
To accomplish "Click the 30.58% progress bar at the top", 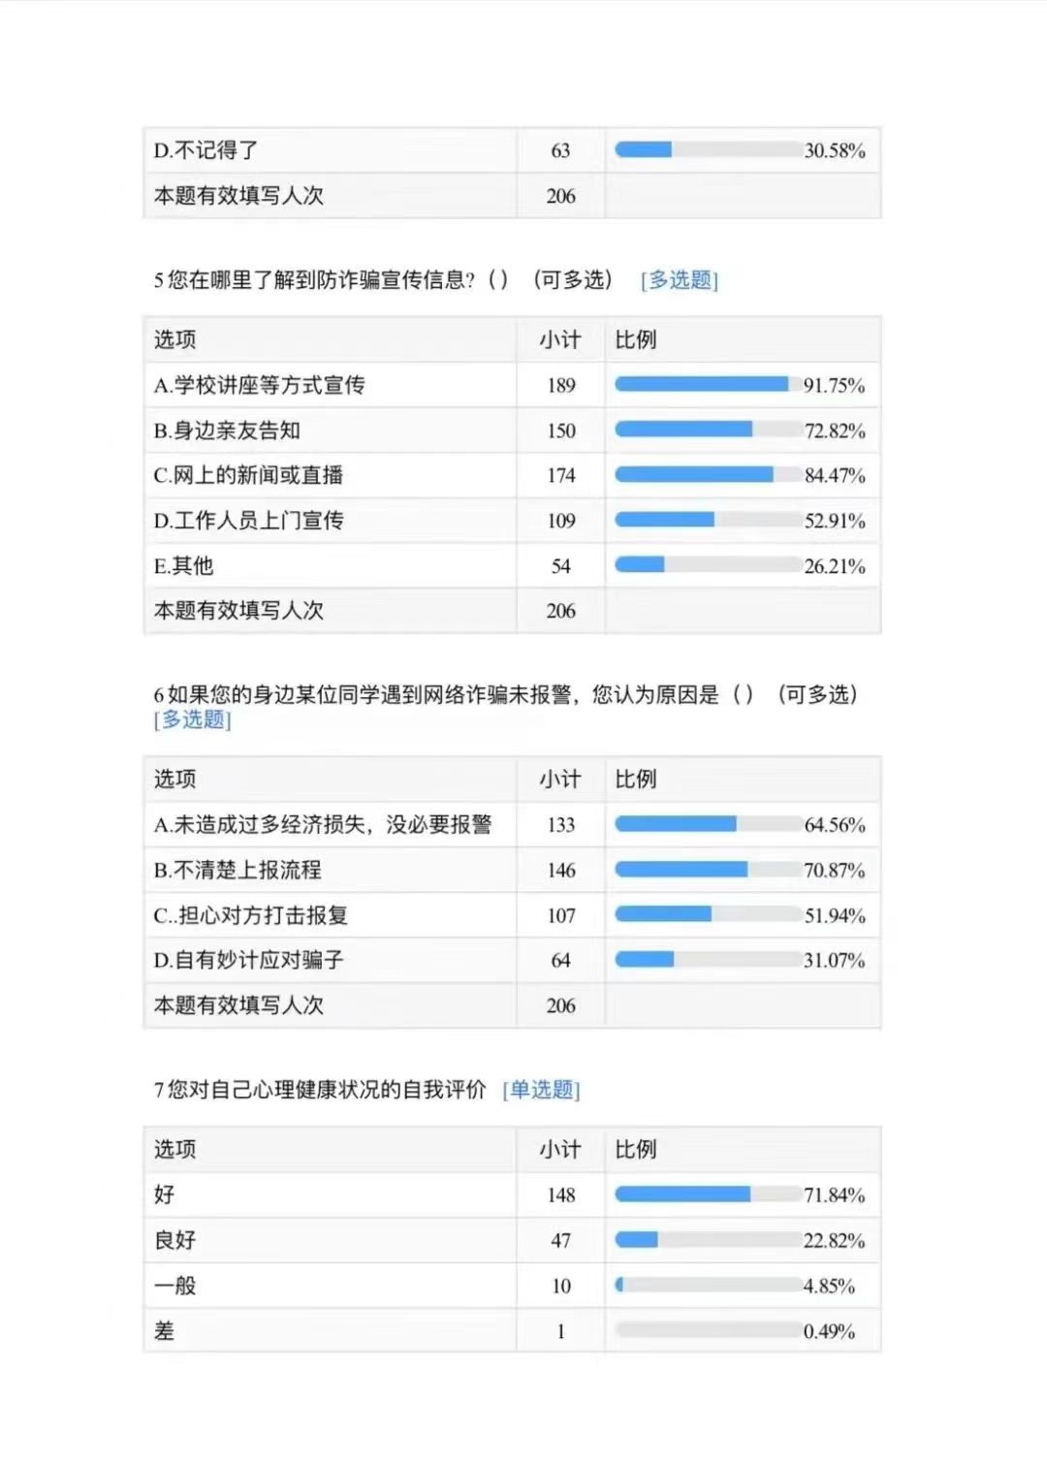I will [708, 149].
